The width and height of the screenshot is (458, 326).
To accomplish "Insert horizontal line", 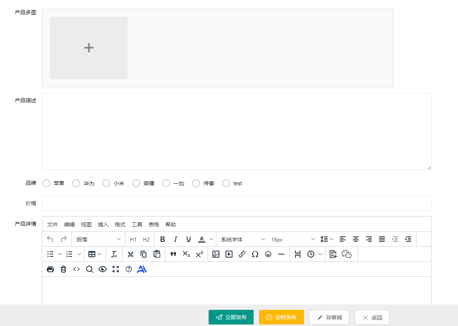I will point(281,254).
